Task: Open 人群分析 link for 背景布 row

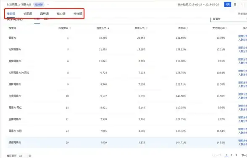Action: tap(243, 39)
